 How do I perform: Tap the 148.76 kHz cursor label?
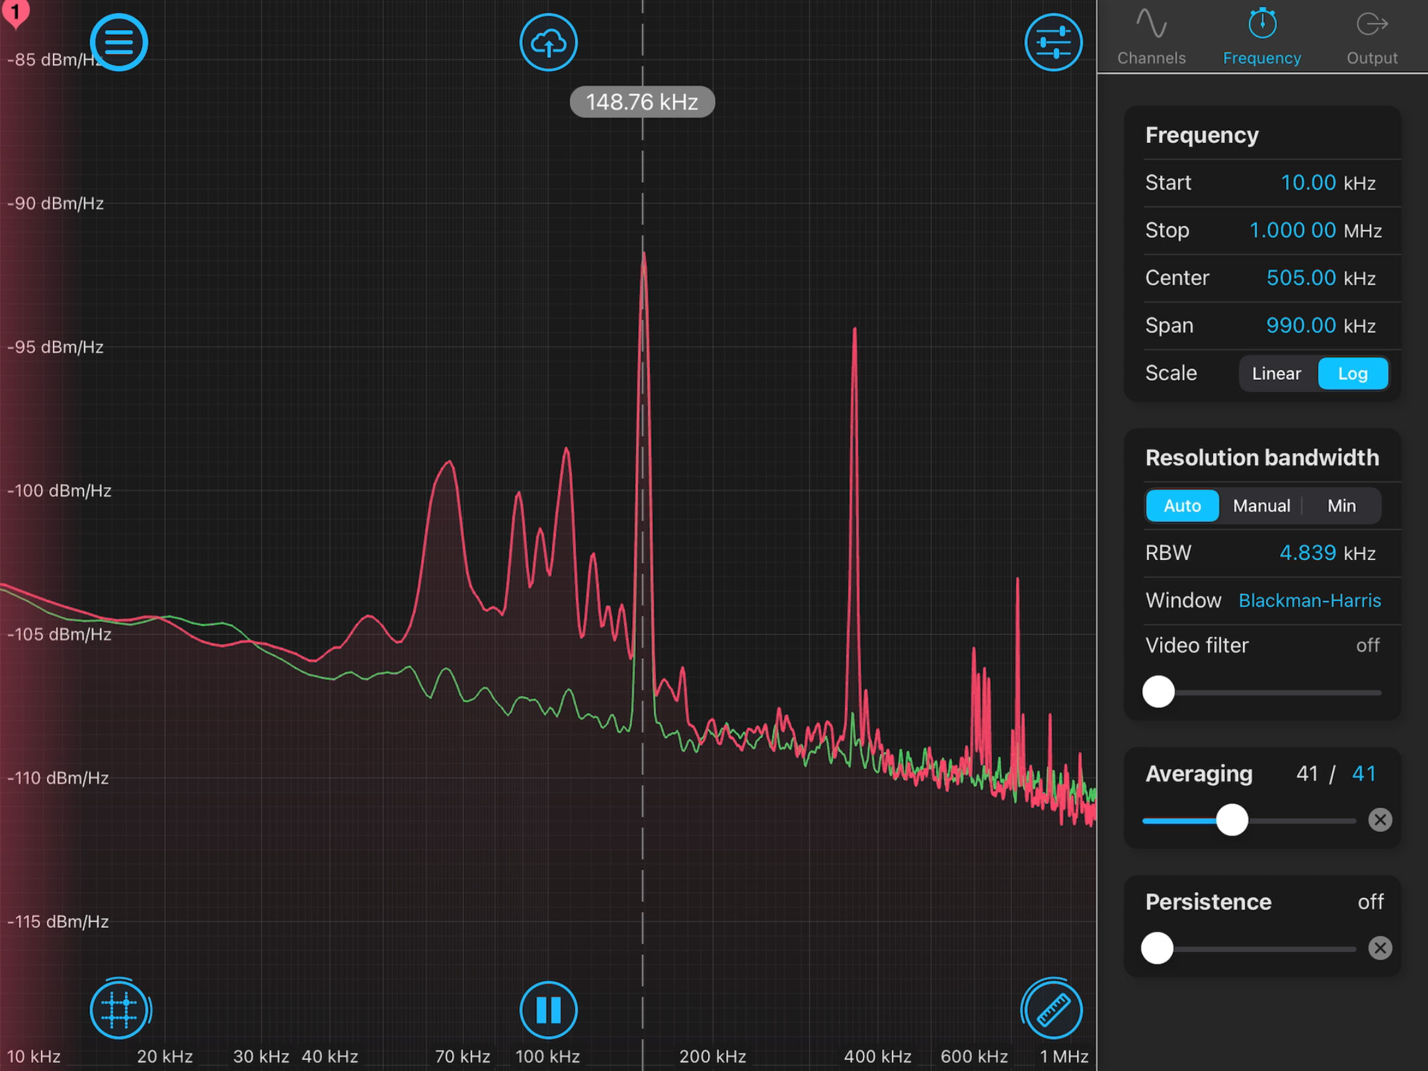pyautogui.click(x=642, y=102)
